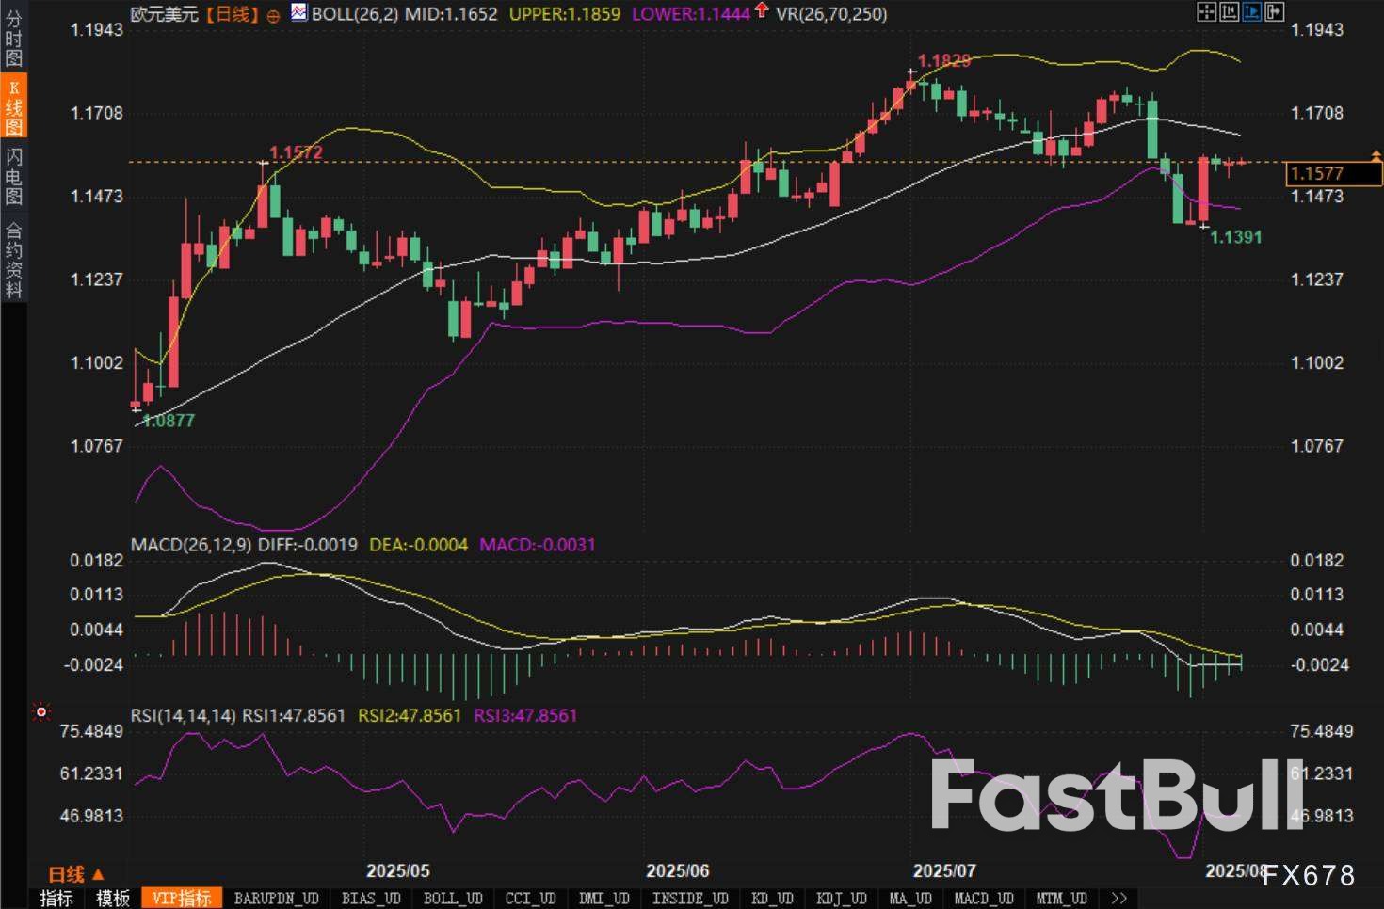
Task: Switch to 闪电图 view in left sidebar
Action: [13, 176]
